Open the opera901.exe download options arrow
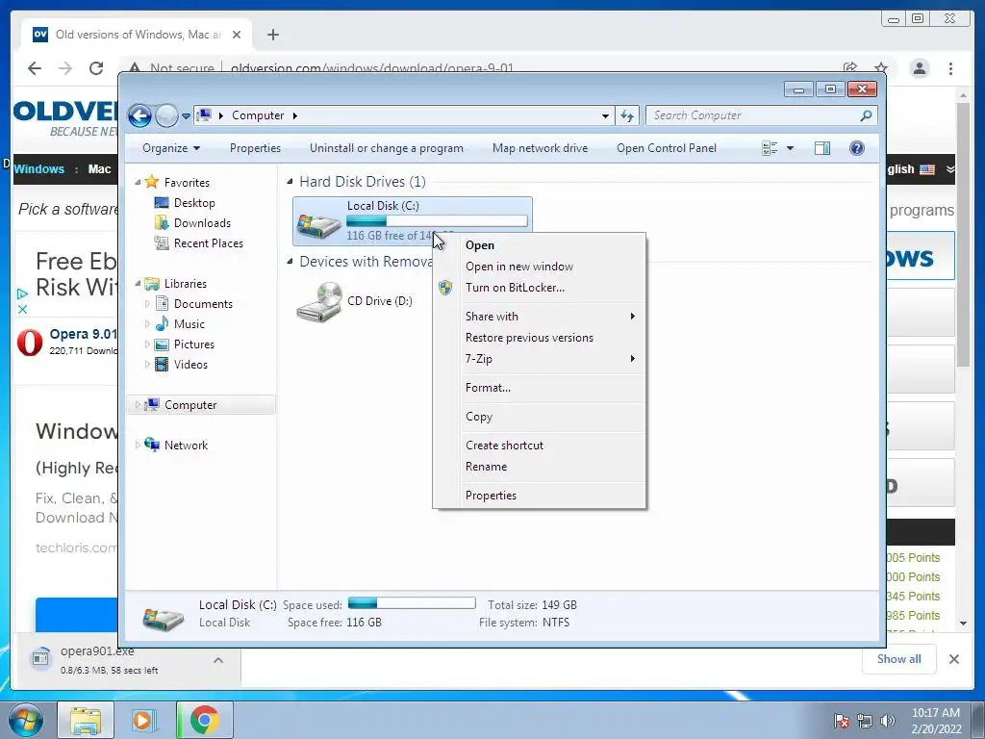The image size is (985, 739). click(x=218, y=660)
